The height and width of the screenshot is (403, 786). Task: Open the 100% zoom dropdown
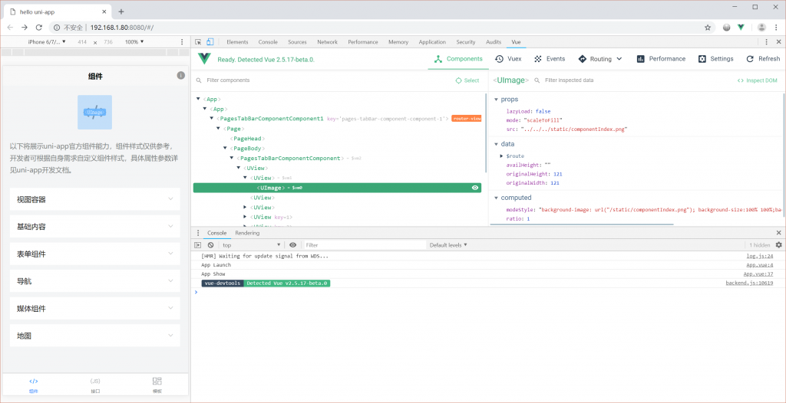[x=134, y=42]
